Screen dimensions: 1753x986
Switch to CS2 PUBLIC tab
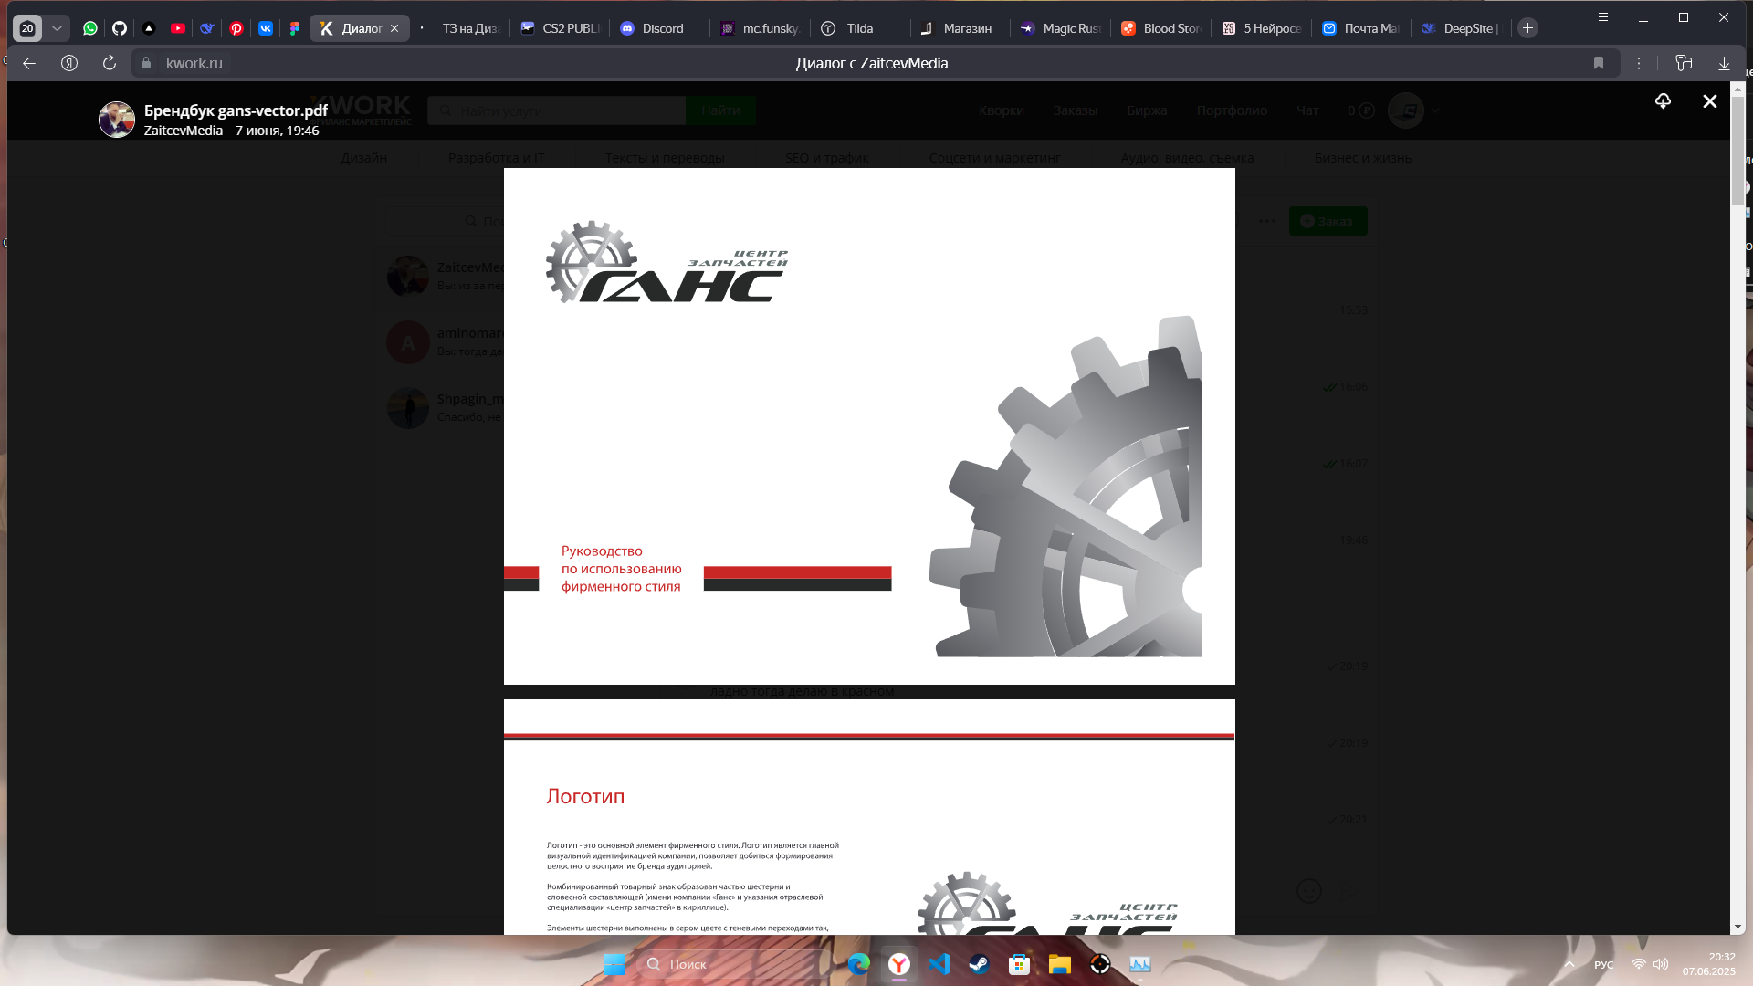[560, 28]
